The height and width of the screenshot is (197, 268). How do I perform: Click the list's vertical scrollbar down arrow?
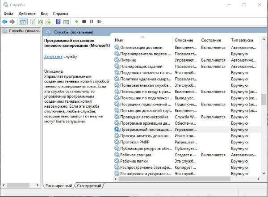coord(264,173)
